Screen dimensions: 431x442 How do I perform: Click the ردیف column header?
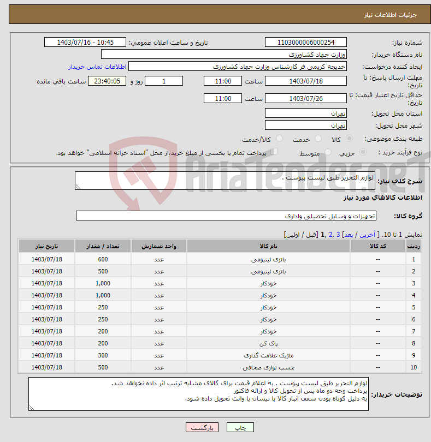coord(414,246)
